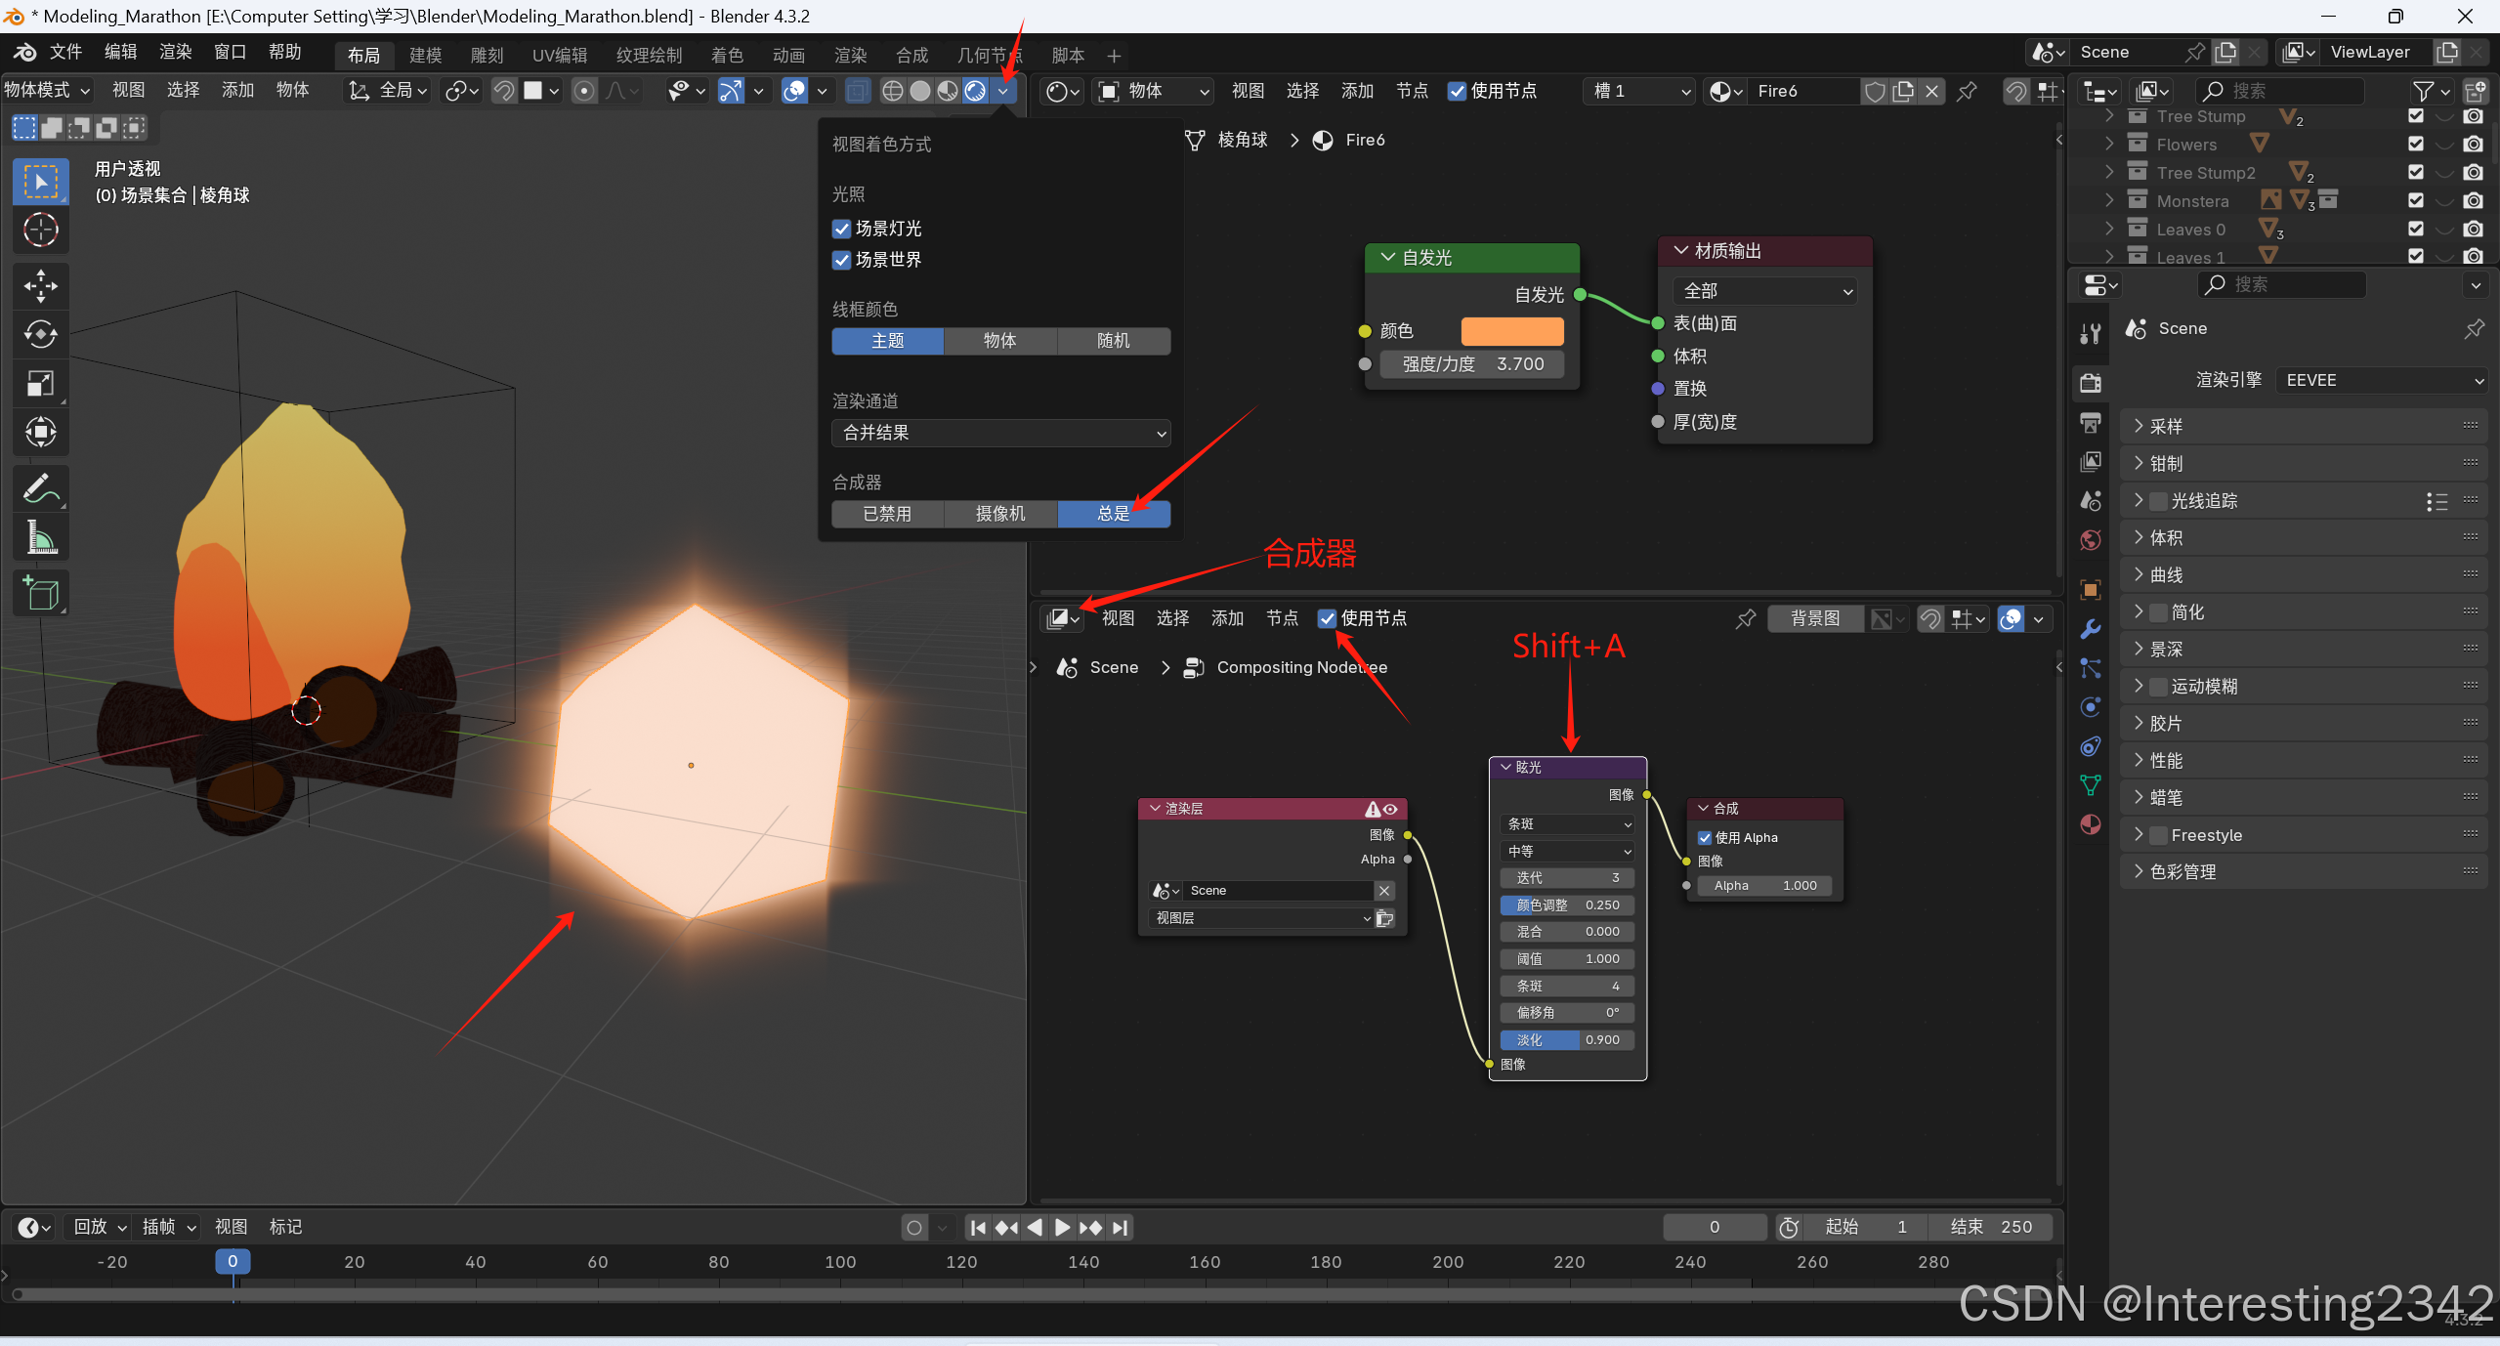Set compositor option to 摄像机

pyautogui.click(x=1000, y=514)
